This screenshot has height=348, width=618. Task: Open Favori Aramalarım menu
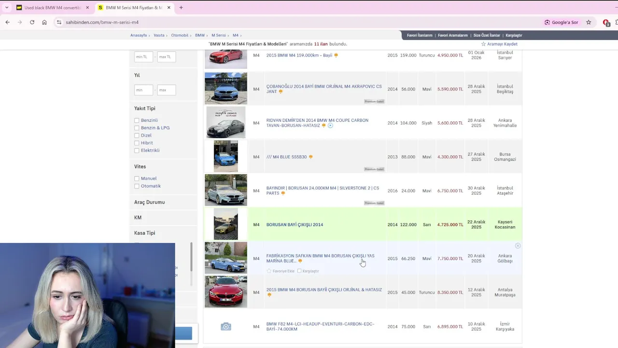click(453, 35)
